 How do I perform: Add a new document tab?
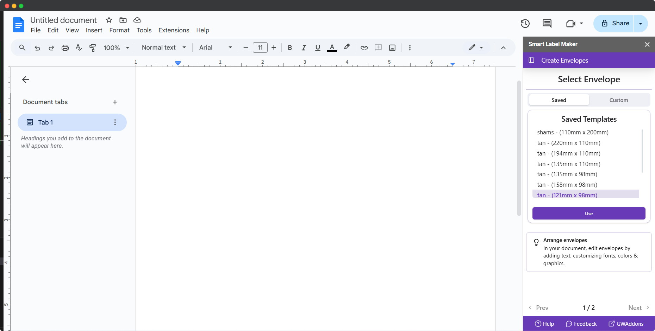(115, 102)
